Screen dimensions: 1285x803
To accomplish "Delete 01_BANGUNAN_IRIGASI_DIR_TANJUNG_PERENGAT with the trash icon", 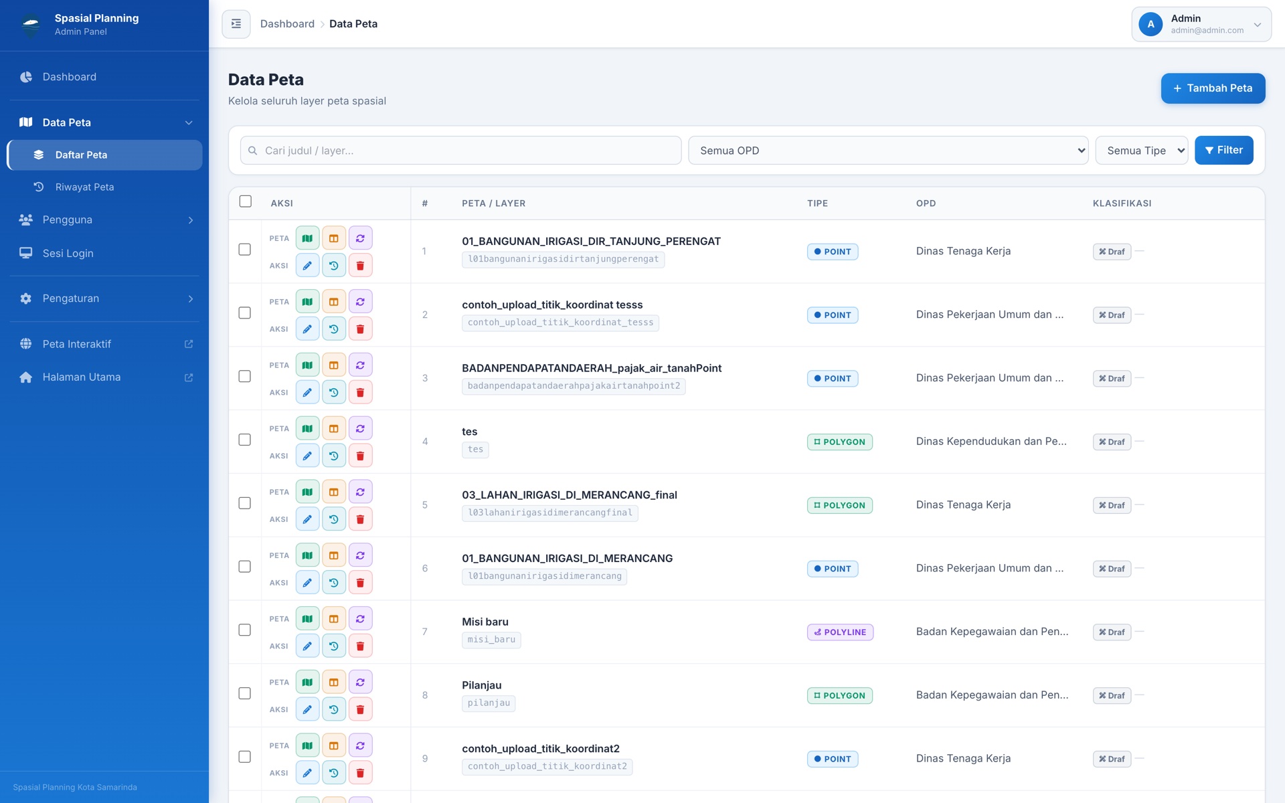I will 360,266.
